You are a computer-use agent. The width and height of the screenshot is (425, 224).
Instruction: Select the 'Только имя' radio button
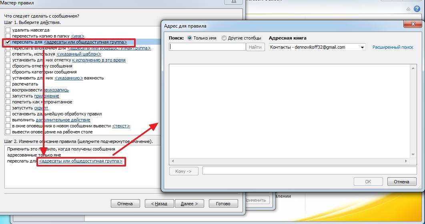pos(190,38)
